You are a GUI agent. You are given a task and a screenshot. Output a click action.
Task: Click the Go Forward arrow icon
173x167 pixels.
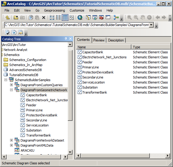(164, 17)
